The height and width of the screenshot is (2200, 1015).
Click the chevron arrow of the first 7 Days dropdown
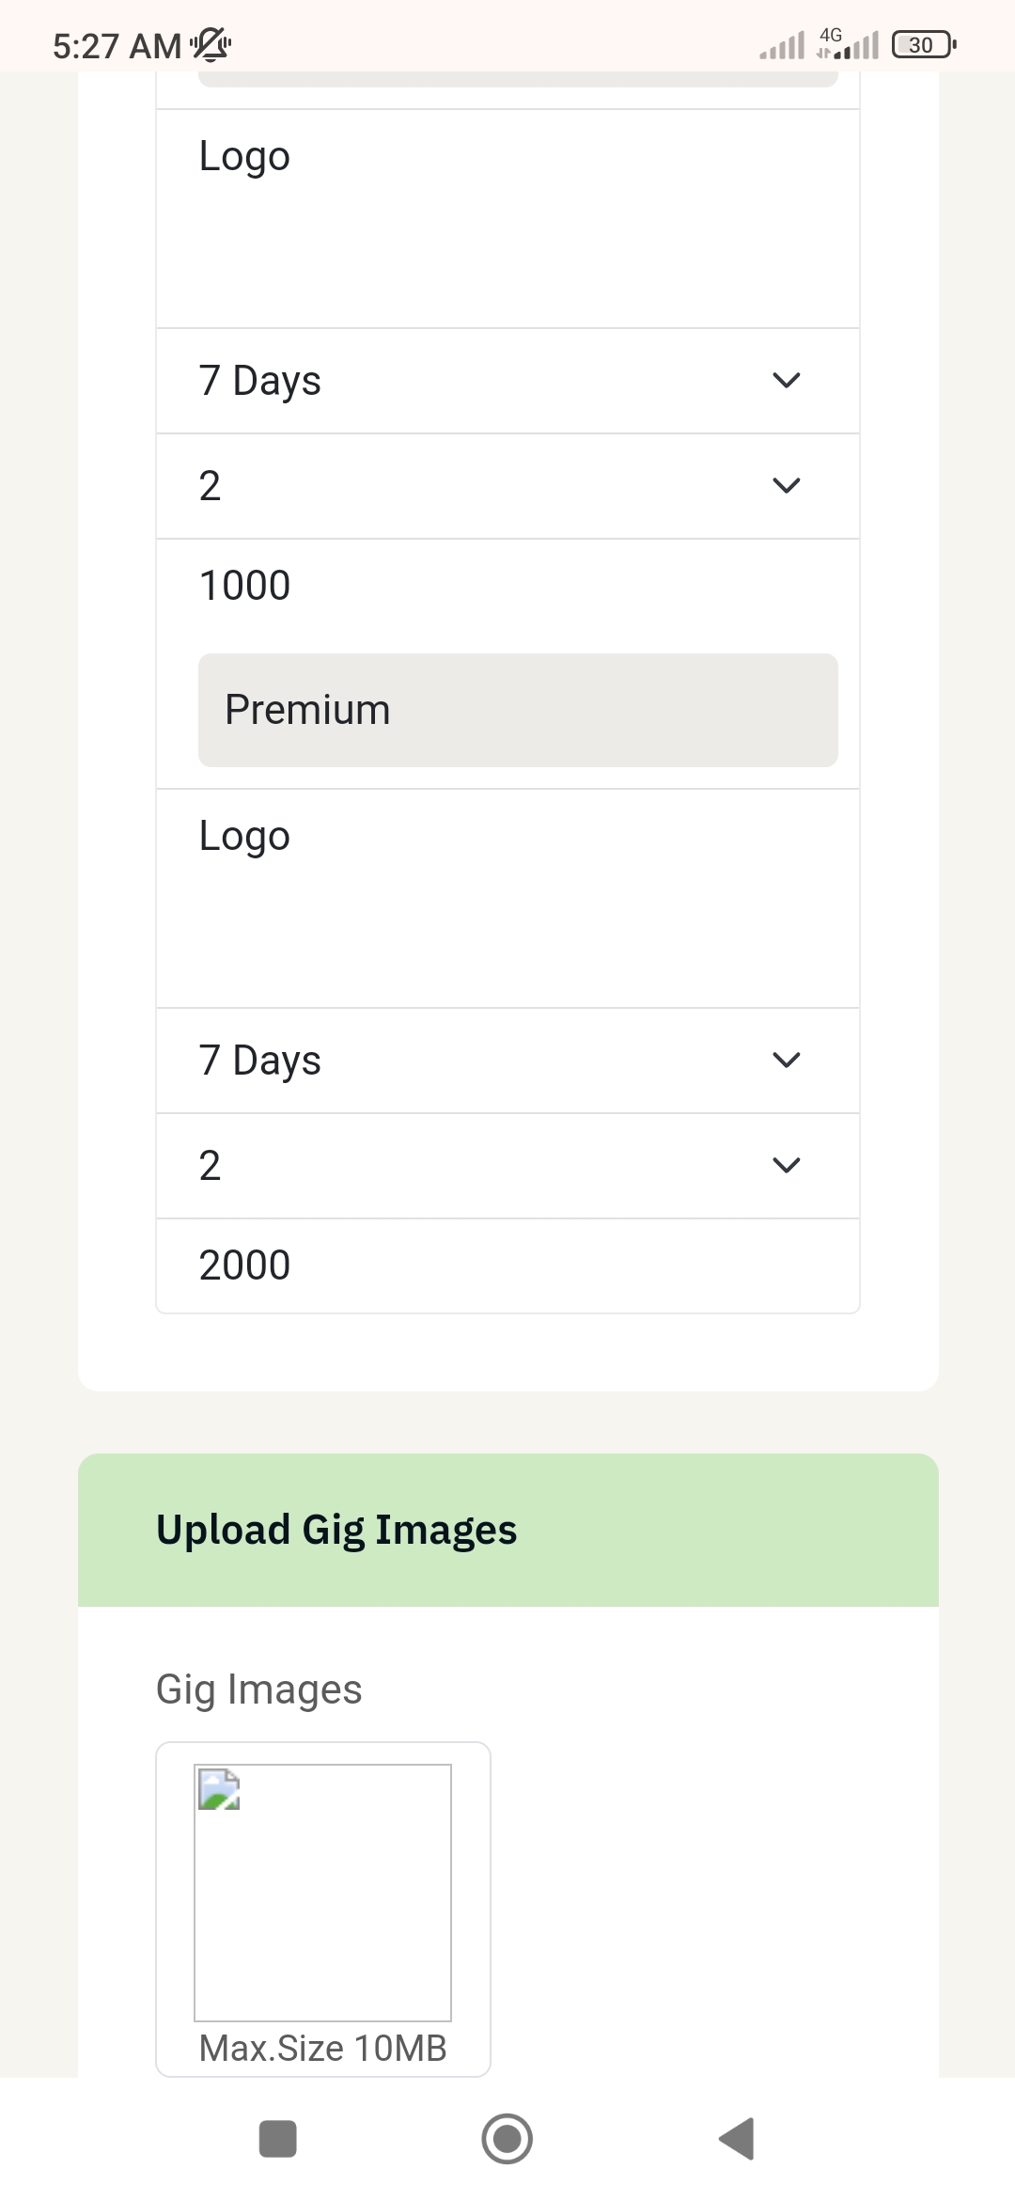786,381
